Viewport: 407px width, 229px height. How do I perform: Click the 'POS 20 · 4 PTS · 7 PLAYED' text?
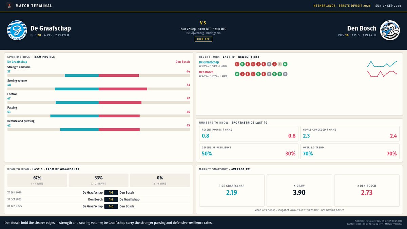click(50, 35)
